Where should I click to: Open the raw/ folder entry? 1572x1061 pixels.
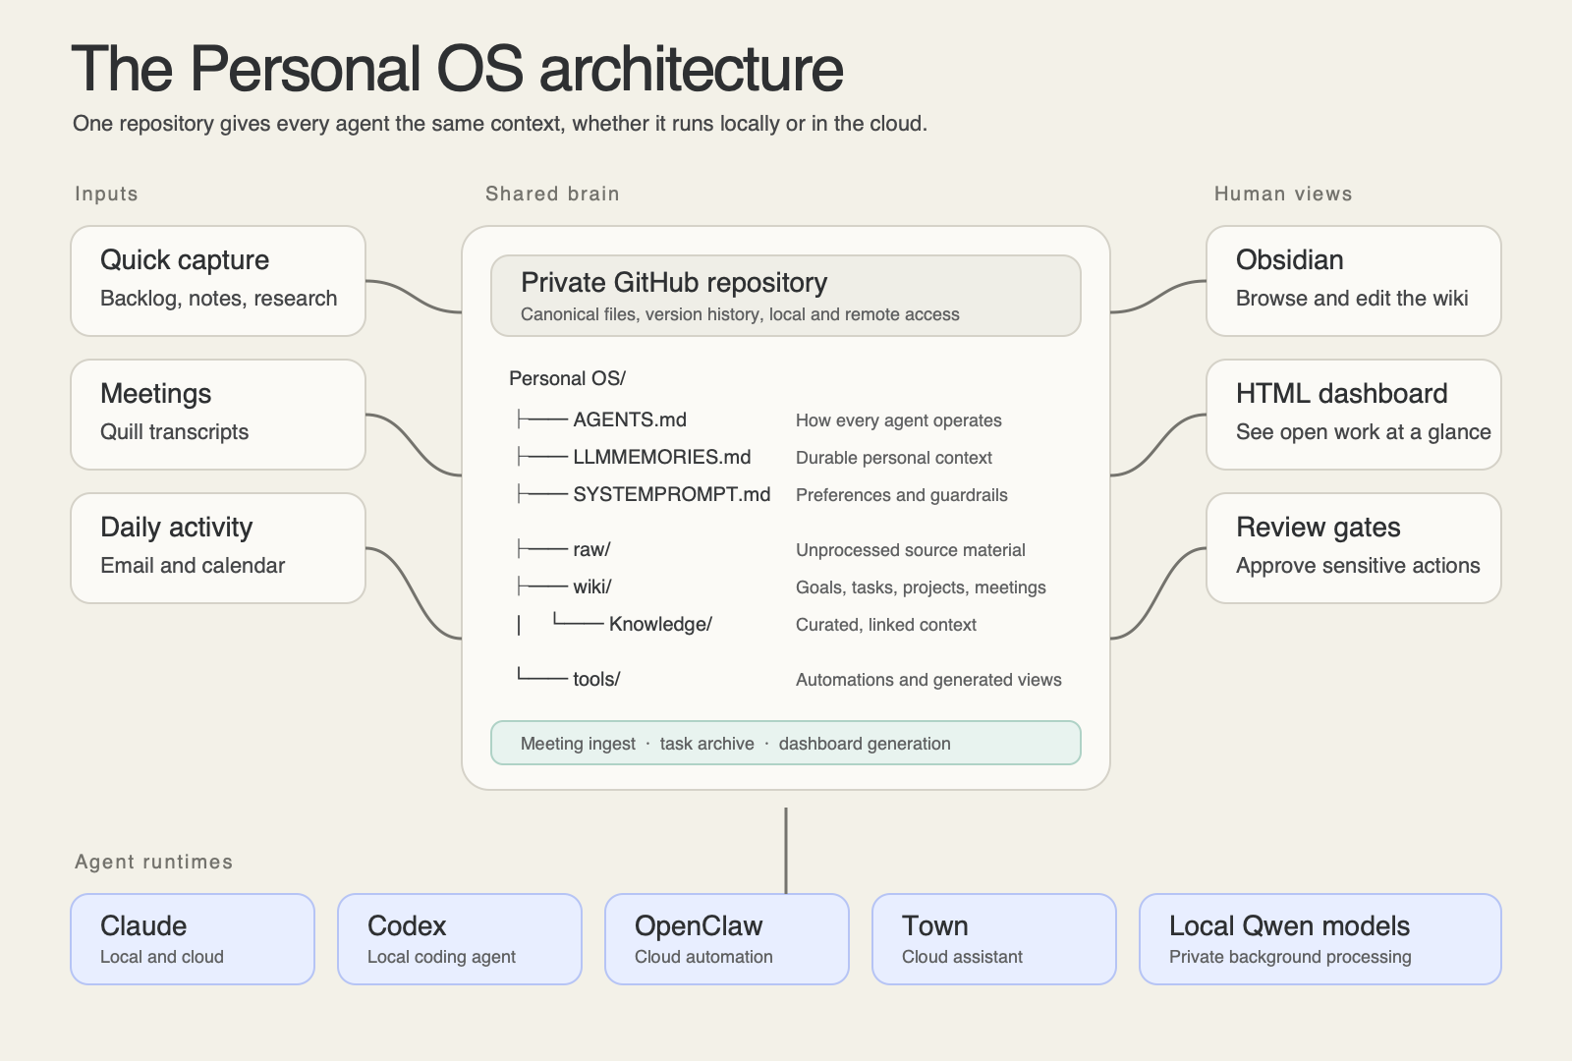coord(591,549)
